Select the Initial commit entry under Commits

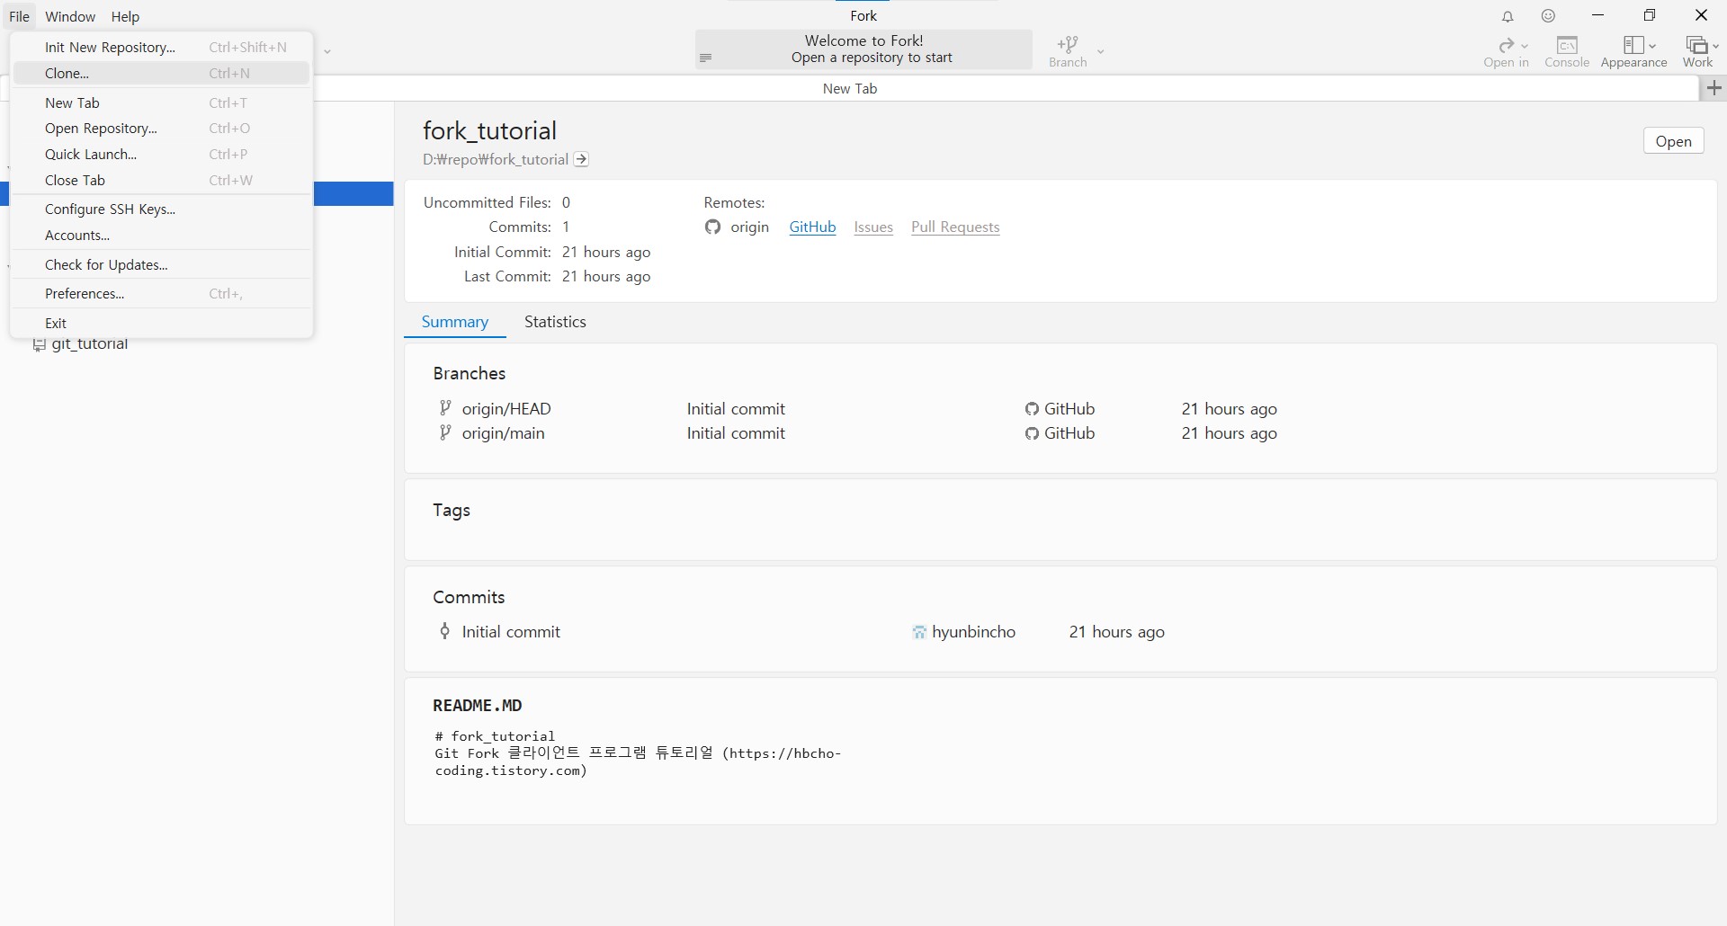click(511, 632)
